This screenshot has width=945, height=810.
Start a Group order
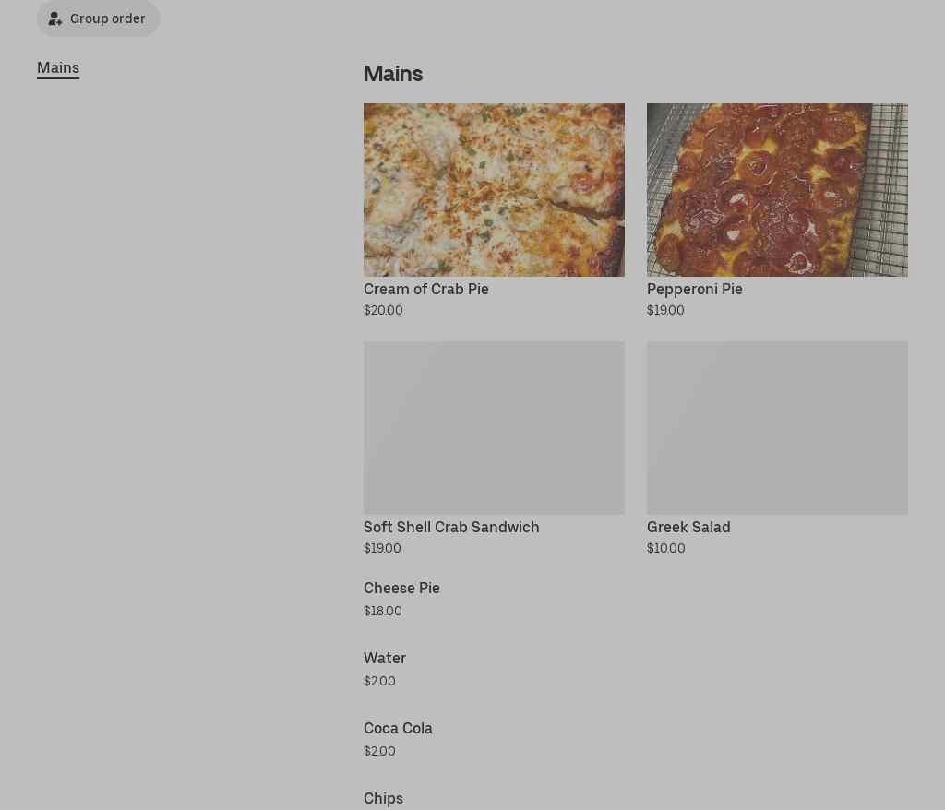pos(98,18)
